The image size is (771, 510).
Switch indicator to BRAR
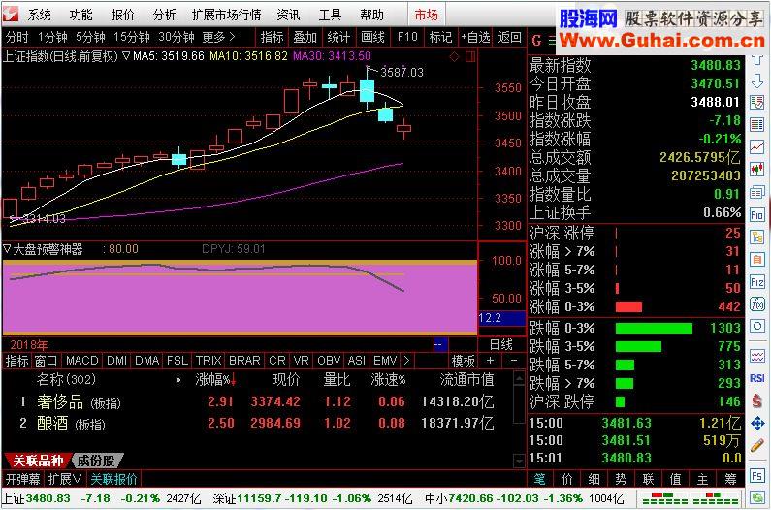coord(244,361)
